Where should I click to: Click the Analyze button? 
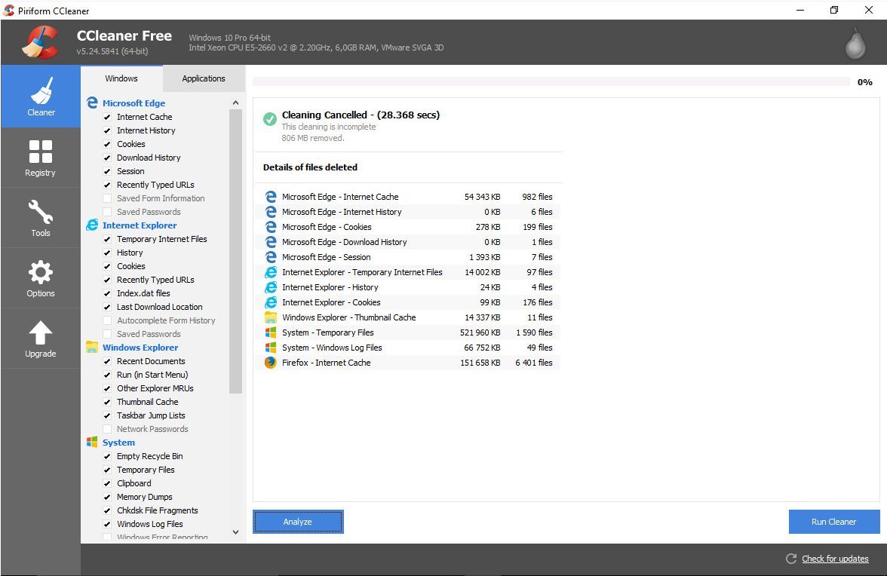click(298, 522)
